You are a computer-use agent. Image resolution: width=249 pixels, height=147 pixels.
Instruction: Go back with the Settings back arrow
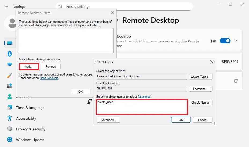(6, 6)
